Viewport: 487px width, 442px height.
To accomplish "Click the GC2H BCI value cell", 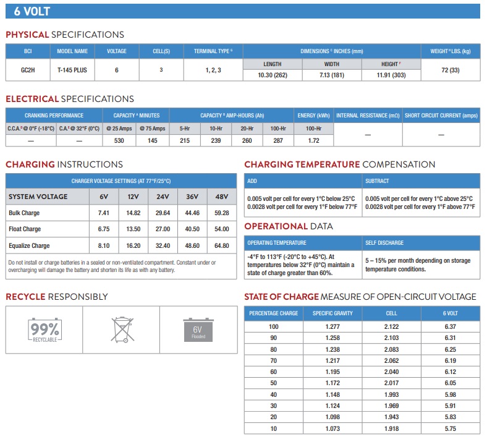I will click(28, 70).
